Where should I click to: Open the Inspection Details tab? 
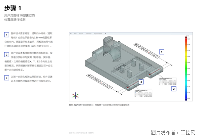click(x=99, y=33)
